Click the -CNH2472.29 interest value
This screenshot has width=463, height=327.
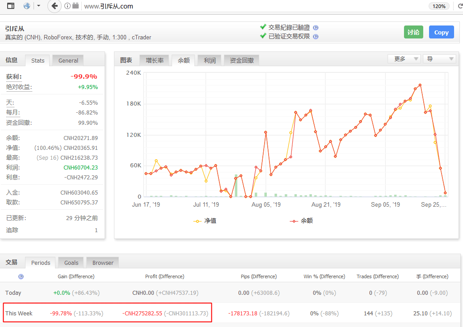coord(81,178)
